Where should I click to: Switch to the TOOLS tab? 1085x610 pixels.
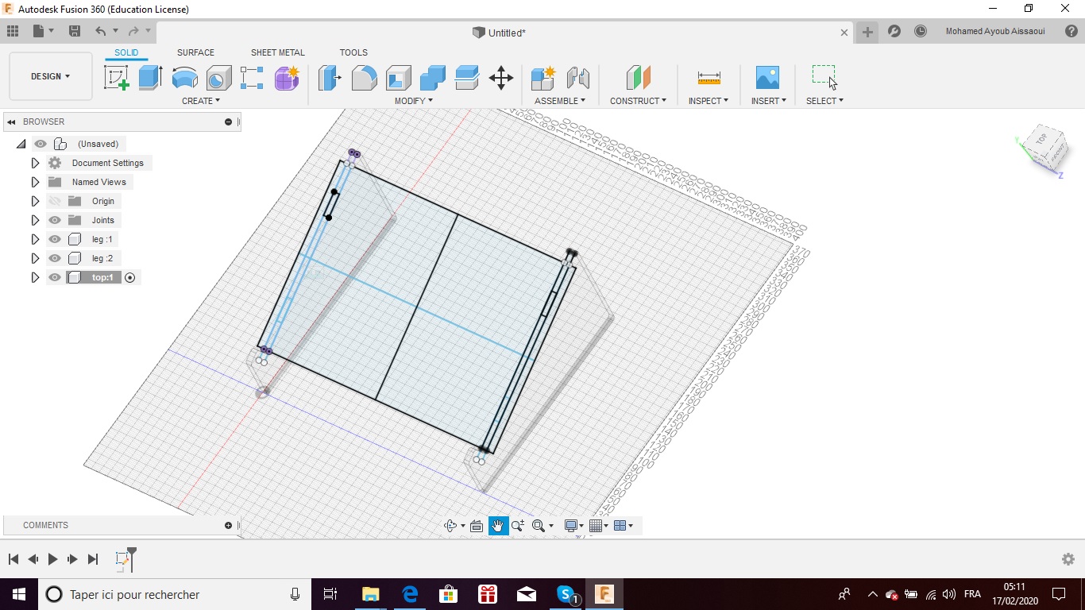pos(353,52)
